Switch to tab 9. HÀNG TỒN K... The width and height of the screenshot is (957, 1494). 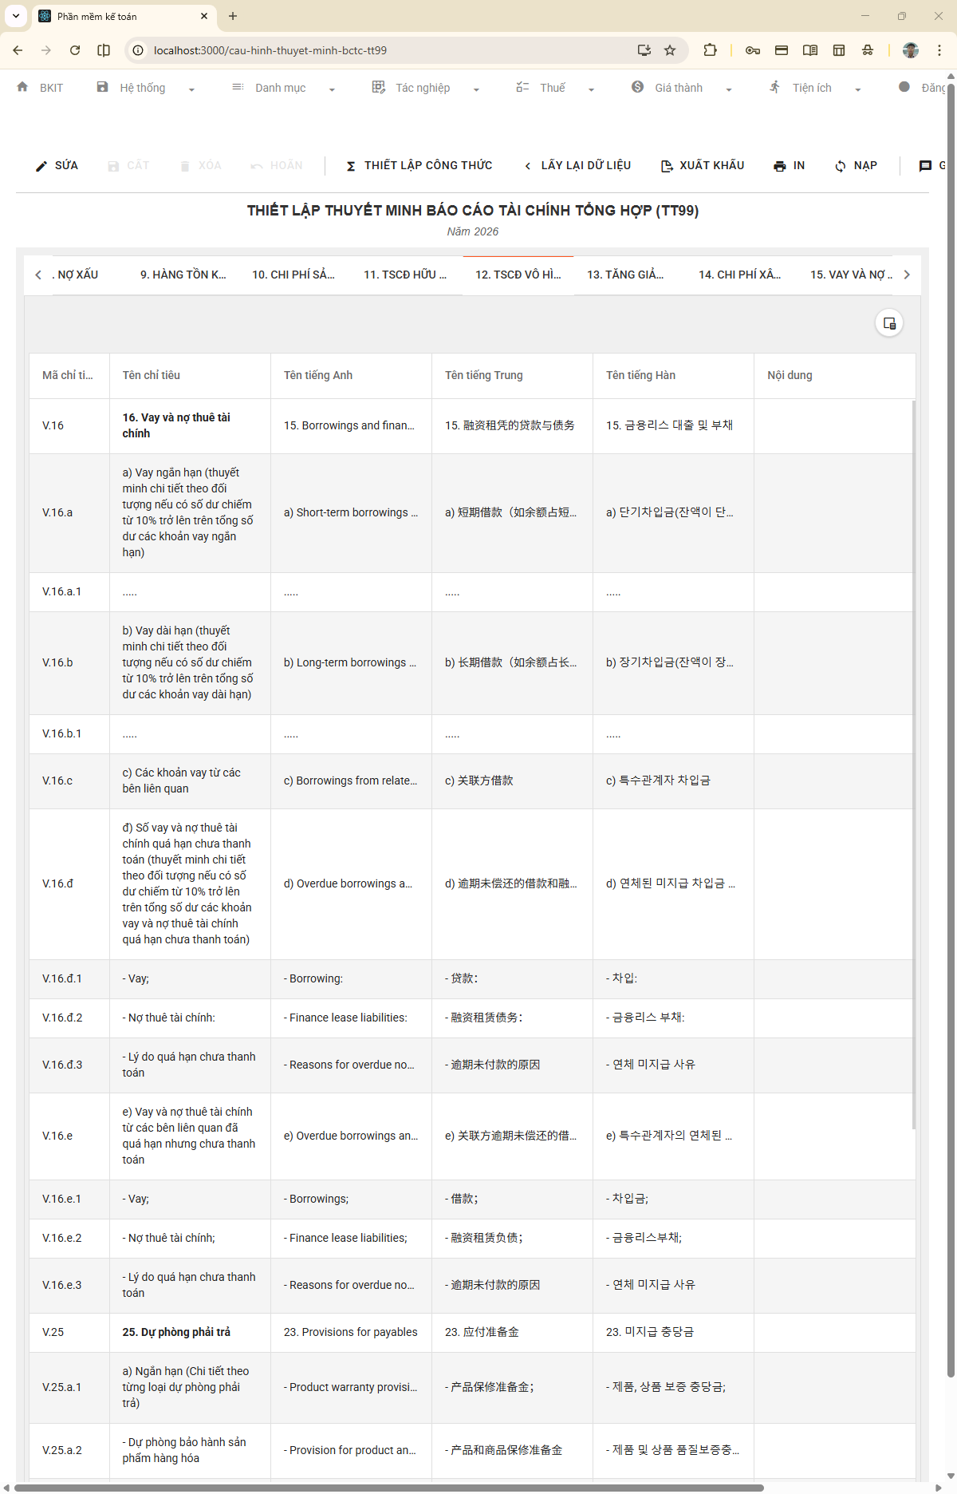183,275
